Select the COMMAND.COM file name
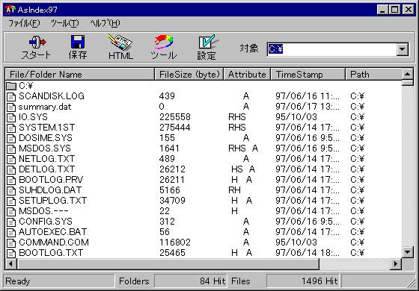This screenshot has height=291, width=419. pyautogui.click(x=54, y=242)
